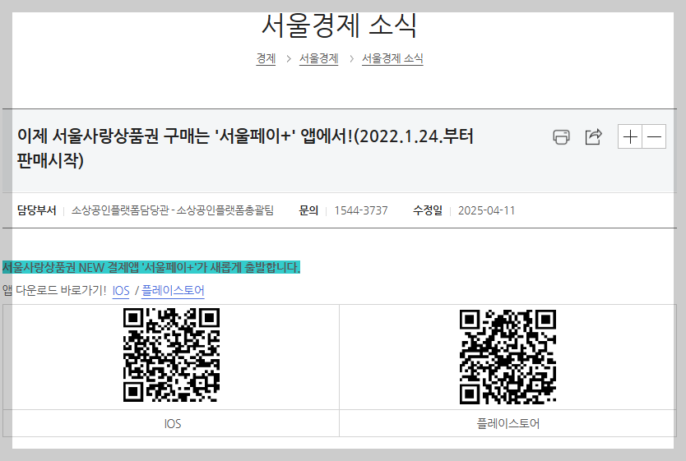Image resolution: width=686 pixels, height=461 pixels.
Task: Click the 담당부서 label
Action: click(x=37, y=210)
